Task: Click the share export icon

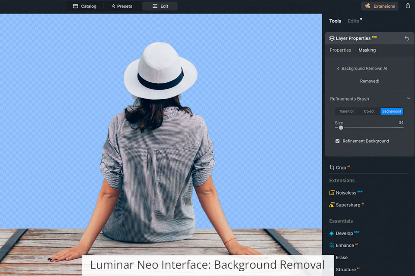Action: 408,6
